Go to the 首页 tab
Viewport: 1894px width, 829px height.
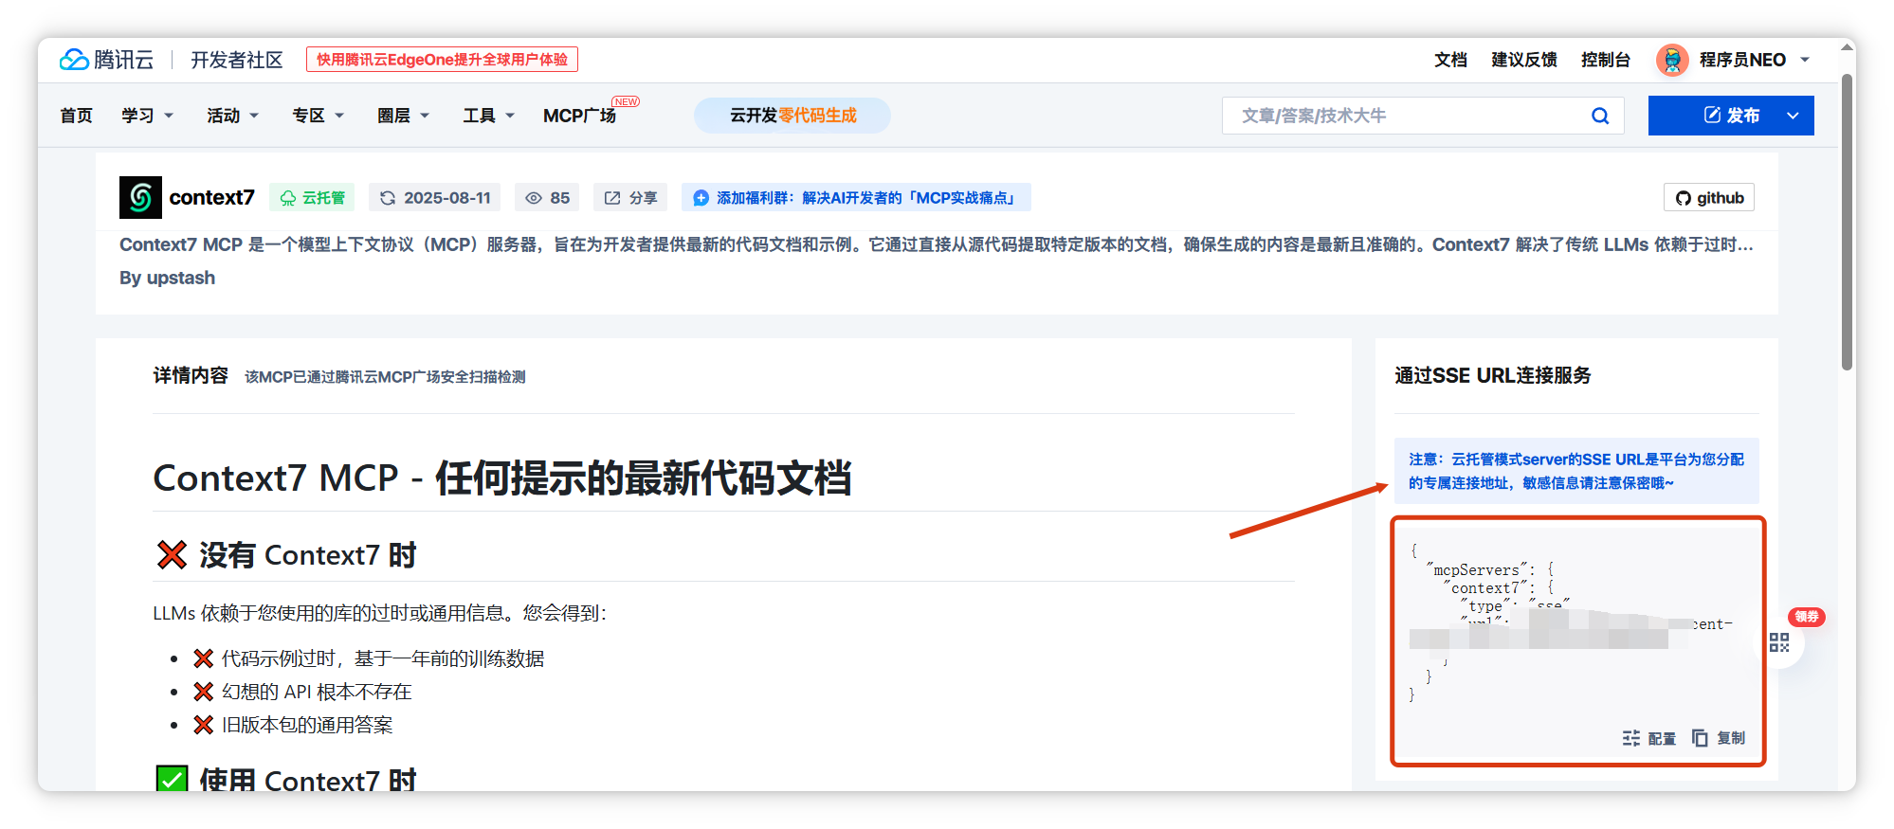[77, 116]
